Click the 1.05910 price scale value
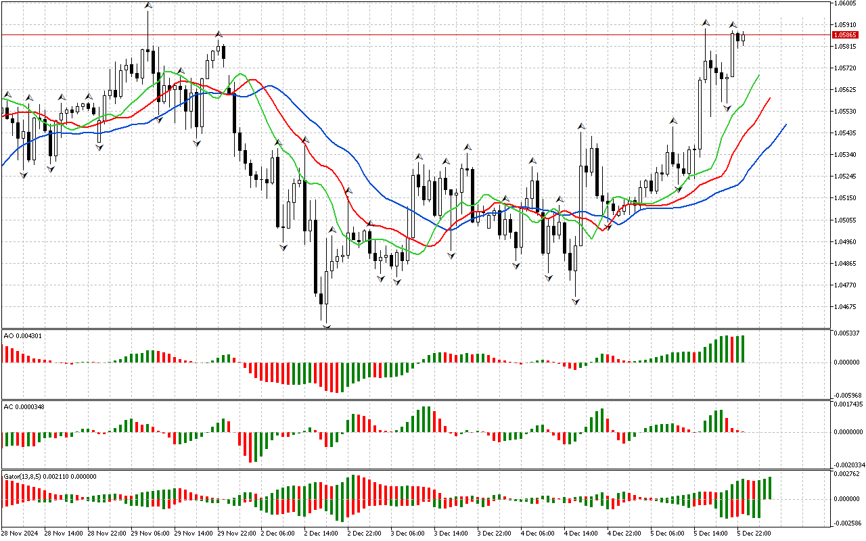 (846, 25)
